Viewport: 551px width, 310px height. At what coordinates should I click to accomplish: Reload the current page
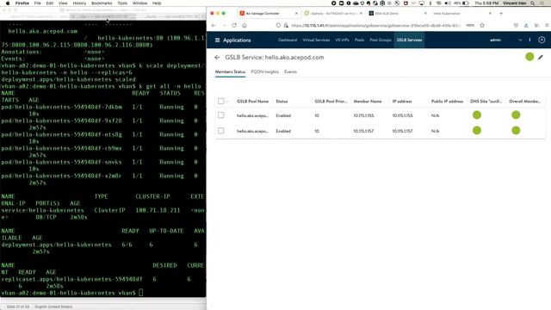234,25
